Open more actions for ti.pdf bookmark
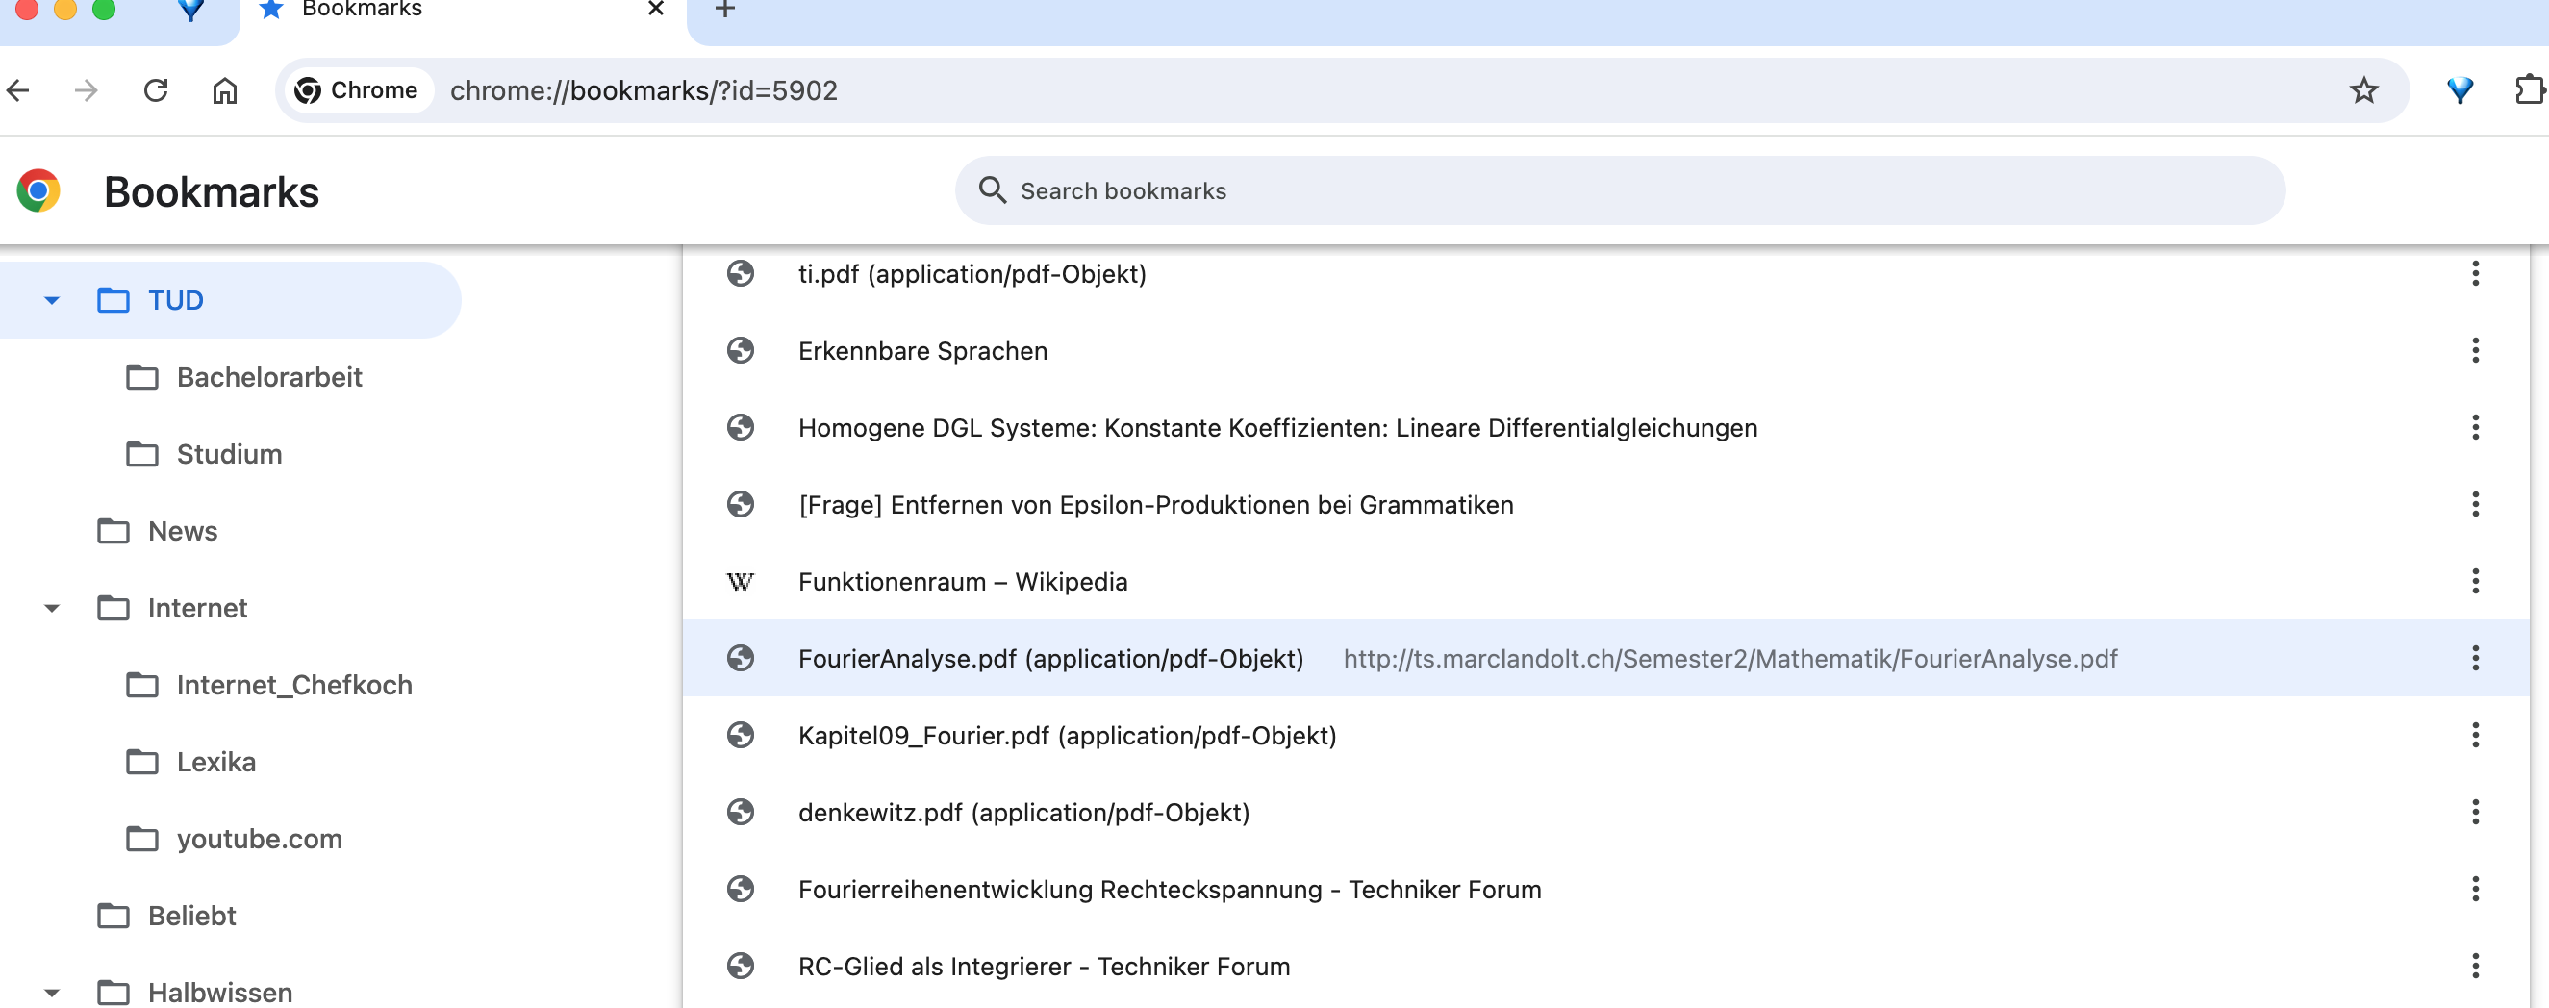The image size is (2549, 1008). coord(2475,274)
